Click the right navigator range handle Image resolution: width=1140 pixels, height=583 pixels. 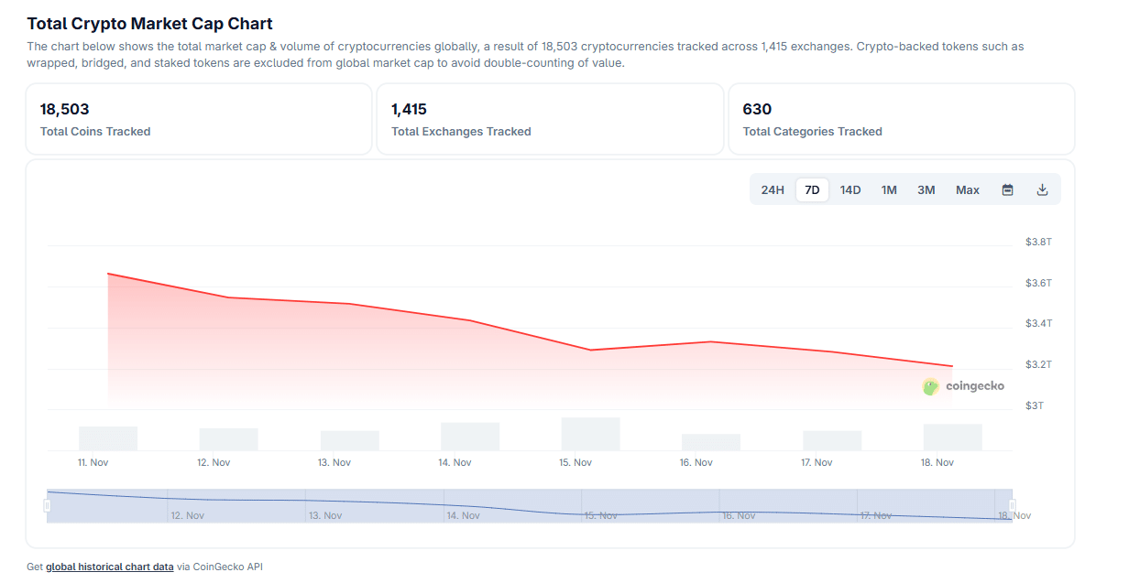pyautogui.click(x=1013, y=505)
